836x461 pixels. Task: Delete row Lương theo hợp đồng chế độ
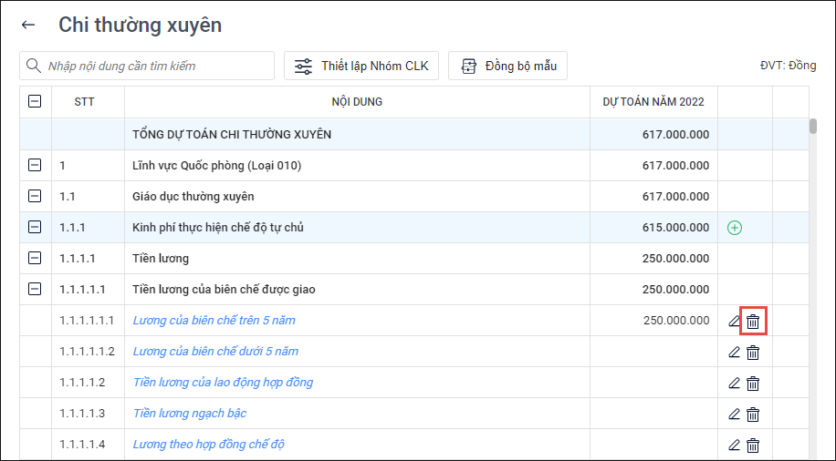point(753,445)
